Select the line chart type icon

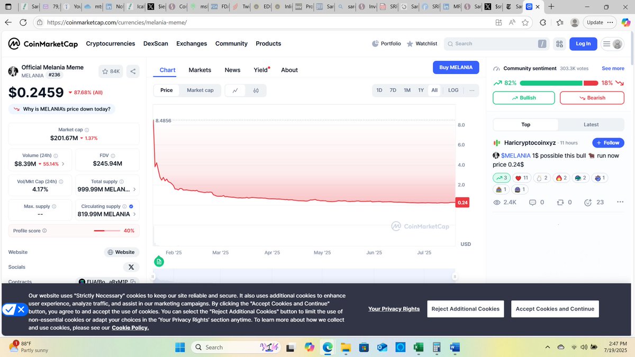235,90
